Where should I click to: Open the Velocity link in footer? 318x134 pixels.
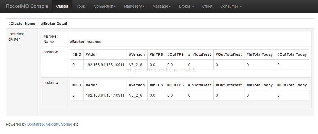pos(52,124)
